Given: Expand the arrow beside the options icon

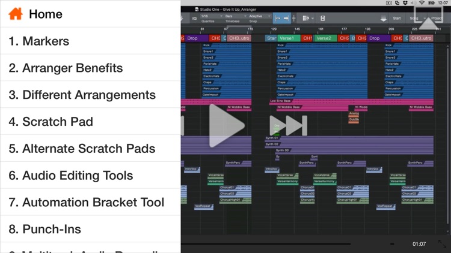Looking at the screenshot, I should (x=312, y=19).
